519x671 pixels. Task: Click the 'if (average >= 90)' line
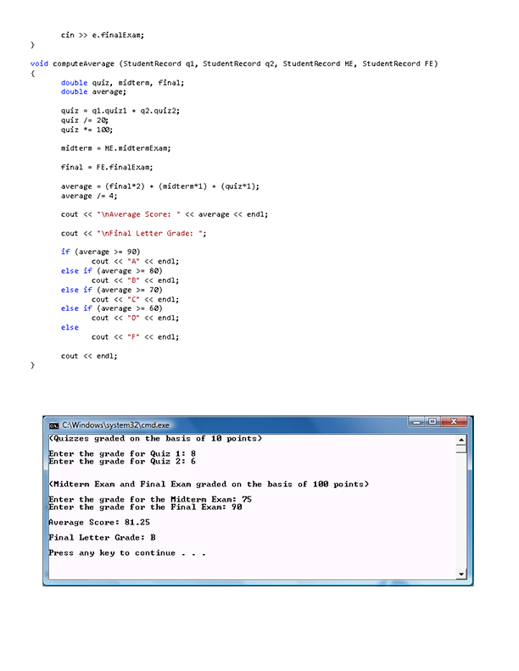[x=101, y=252]
